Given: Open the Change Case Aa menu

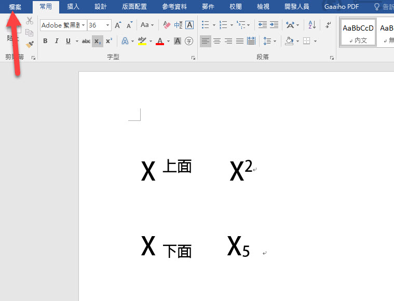Looking at the screenshot, I should (x=147, y=25).
